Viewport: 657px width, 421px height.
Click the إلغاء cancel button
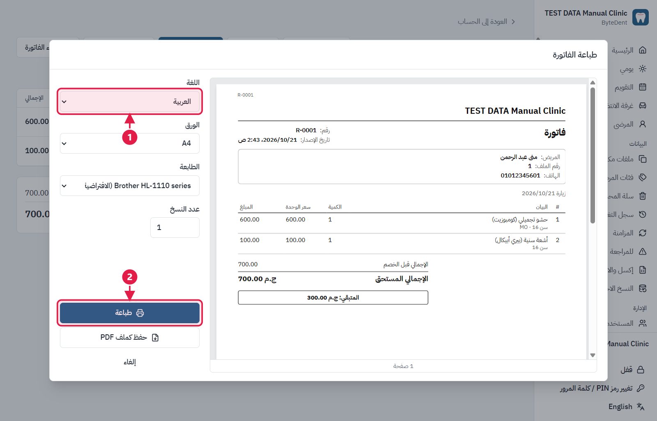click(130, 362)
